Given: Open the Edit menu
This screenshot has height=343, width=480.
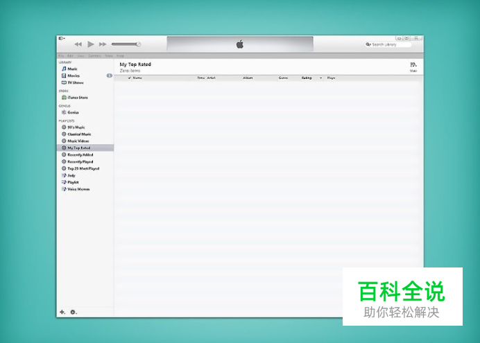Looking at the screenshot, I should [71, 55].
